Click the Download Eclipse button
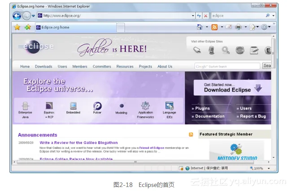 coord(232,88)
